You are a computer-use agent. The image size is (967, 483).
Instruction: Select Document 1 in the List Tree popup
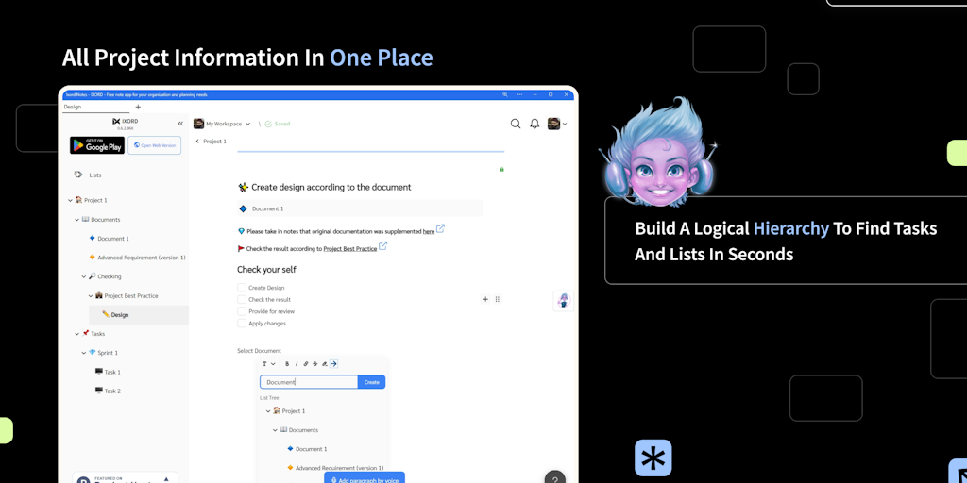point(307,449)
